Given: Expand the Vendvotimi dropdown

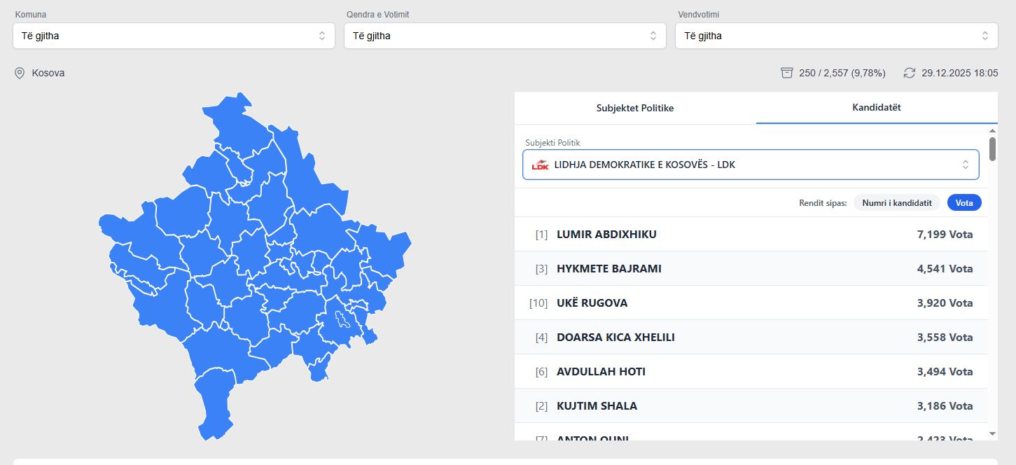Looking at the screenshot, I should 836,36.
